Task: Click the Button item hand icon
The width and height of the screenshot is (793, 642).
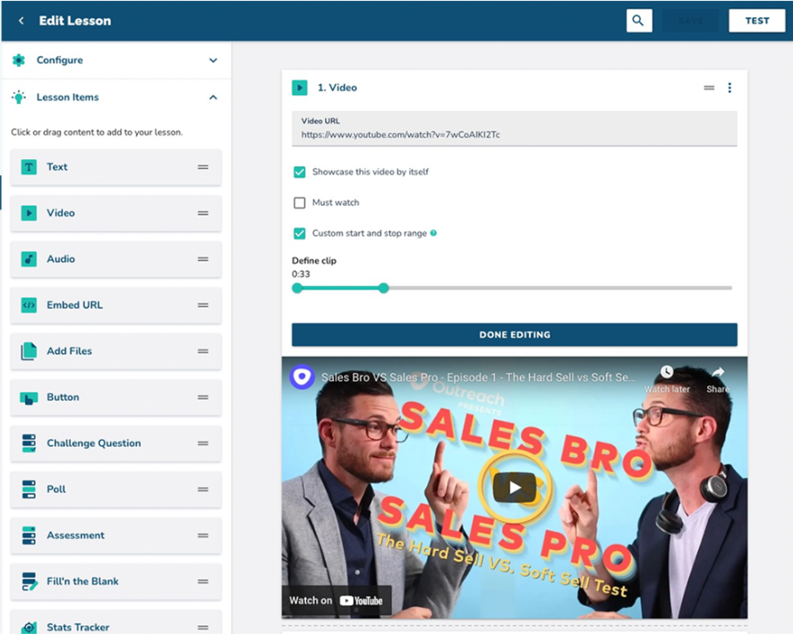Action: pyautogui.click(x=29, y=398)
